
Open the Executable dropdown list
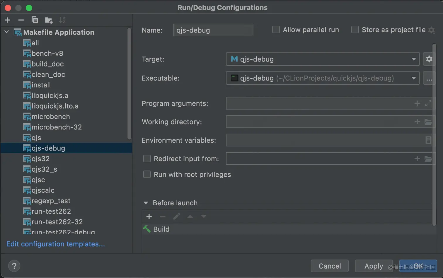coord(413,78)
